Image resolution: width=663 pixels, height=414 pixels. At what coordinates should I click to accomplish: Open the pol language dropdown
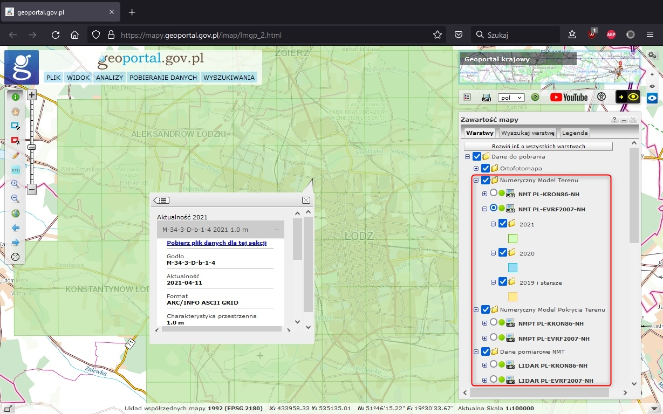point(511,98)
